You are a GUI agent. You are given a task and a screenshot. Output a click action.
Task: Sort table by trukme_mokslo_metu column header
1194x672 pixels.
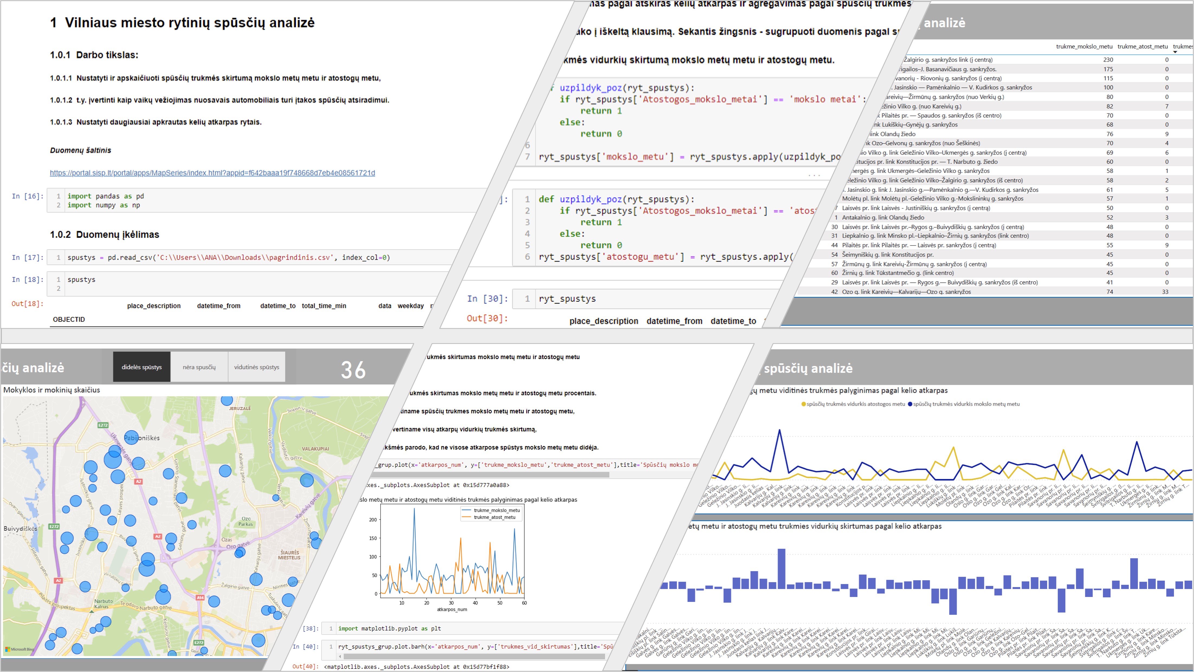click(x=1084, y=46)
